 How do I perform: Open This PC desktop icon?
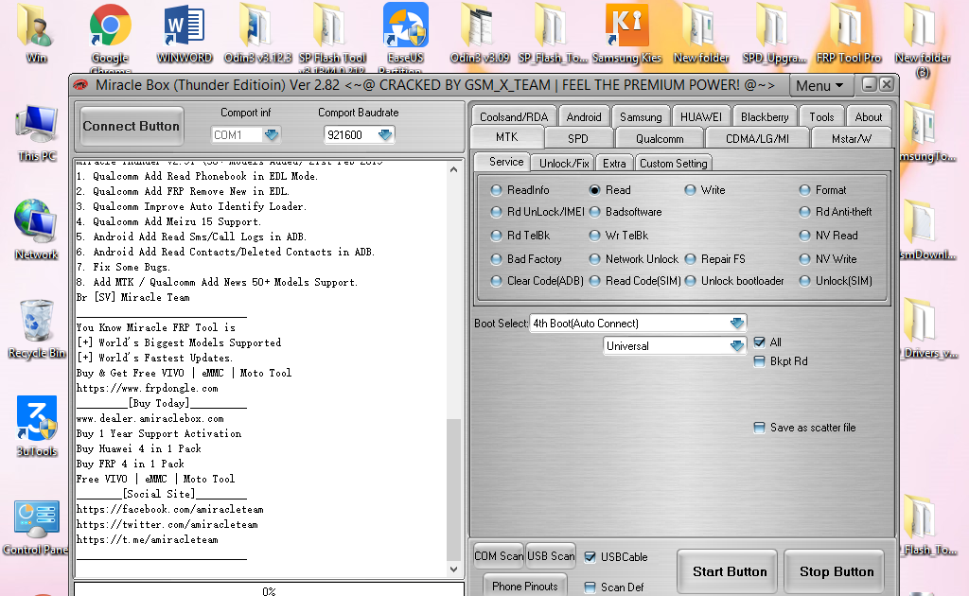tap(37, 134)
